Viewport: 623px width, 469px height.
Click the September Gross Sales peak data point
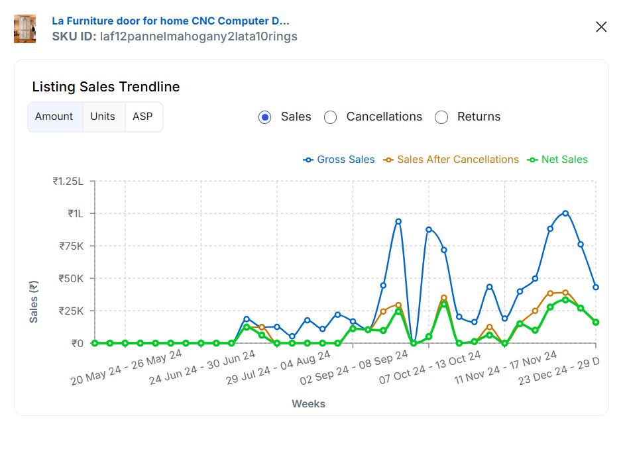[x=398, y=221]
